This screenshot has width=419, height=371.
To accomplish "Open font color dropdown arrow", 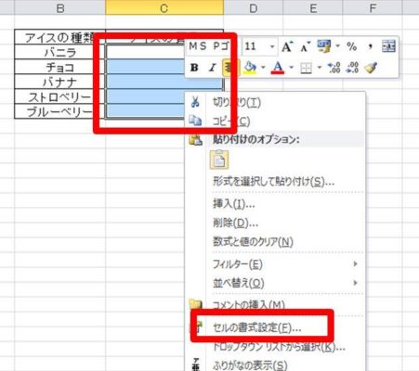I will (291, 68).
